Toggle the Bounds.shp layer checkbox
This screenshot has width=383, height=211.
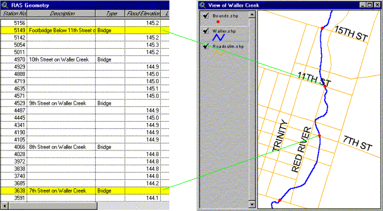206,16
